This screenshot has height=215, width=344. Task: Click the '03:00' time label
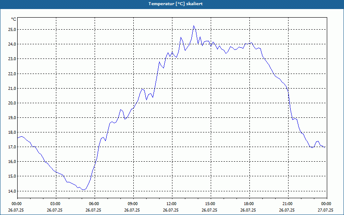point(55,204)
